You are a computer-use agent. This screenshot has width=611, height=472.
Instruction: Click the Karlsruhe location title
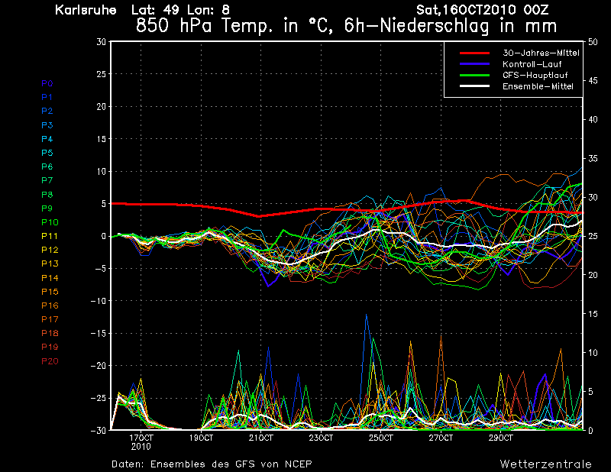86,10
